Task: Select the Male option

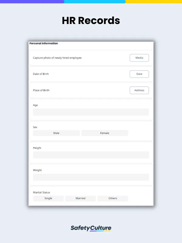Action: [56, 133]
